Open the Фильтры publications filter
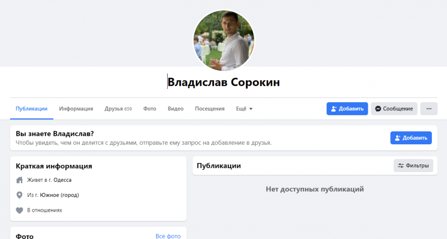447x239 pixels. coord(413,166)
